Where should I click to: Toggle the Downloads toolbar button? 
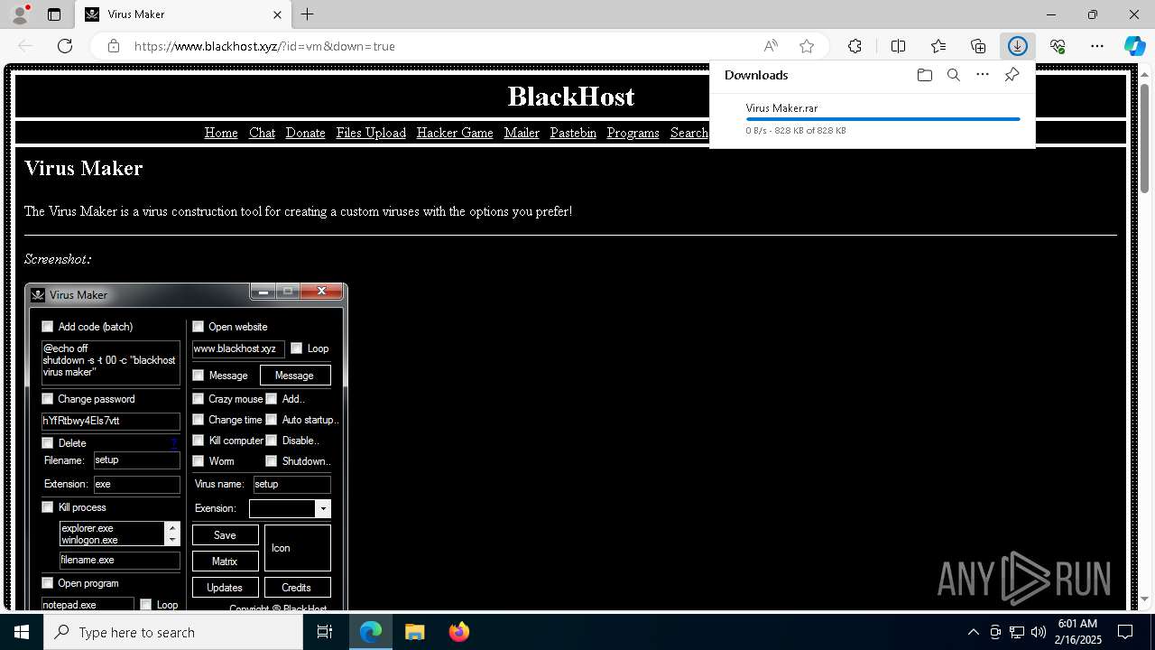click(1018, 46)
